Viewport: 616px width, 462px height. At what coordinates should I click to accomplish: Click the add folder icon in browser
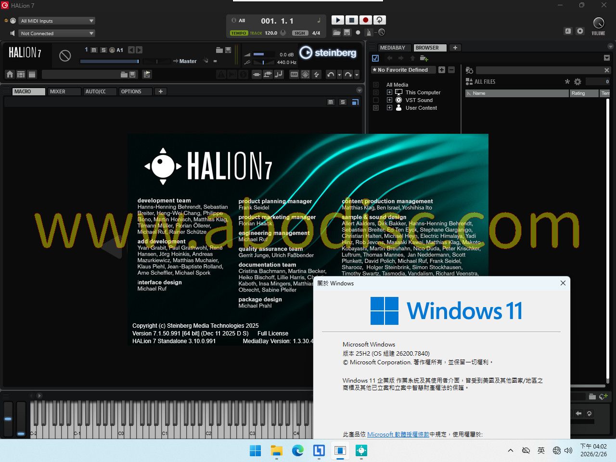(423, 58)
